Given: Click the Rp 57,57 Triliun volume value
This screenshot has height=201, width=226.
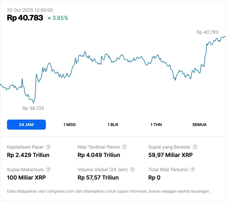Looking at the screenshot, I should [x=98, y=178].
